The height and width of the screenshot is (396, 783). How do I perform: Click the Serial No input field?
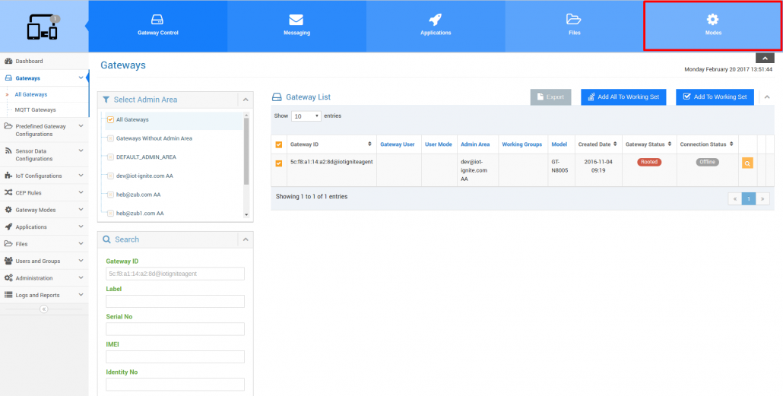pos(175,329)
